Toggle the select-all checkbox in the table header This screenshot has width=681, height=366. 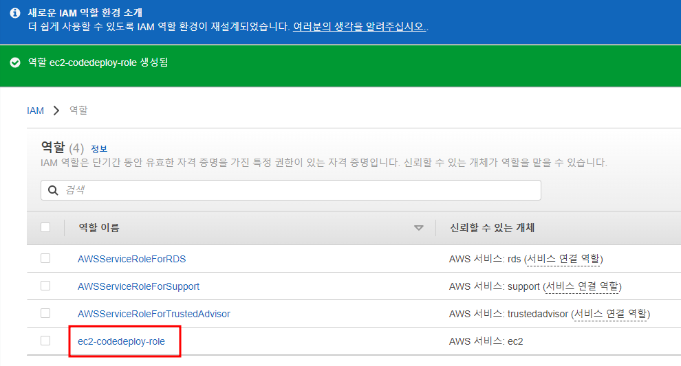45,227
